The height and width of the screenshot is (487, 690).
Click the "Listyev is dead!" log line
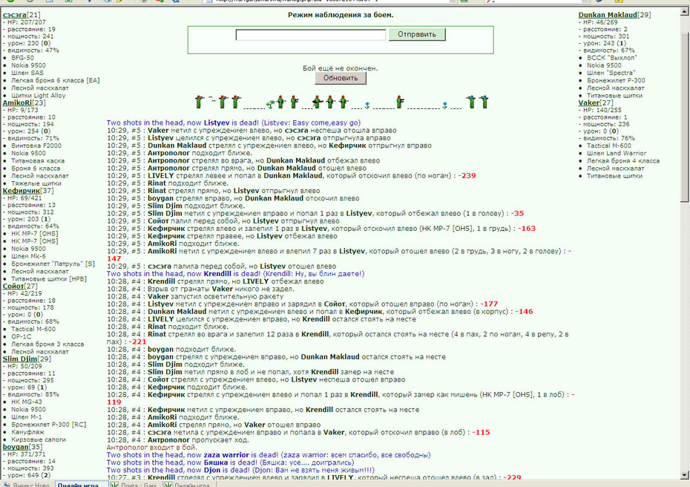click(234, 122)
